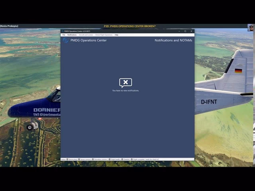Click the user avatar thumbnail
255x191 pixels.
(x=251, y=27)
